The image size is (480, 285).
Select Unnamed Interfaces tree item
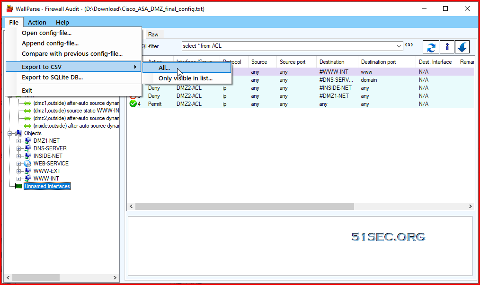(x=47, y=186)
